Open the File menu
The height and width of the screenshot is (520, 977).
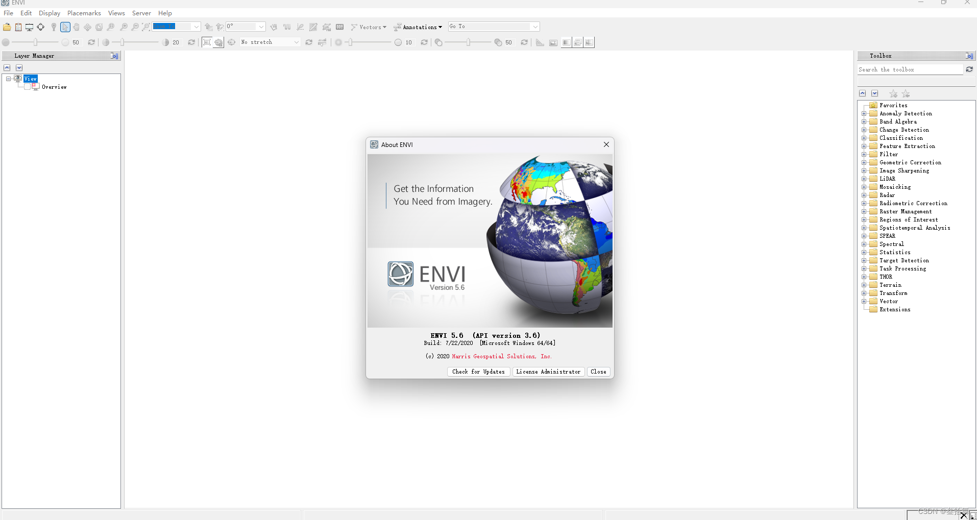[9, 13]
